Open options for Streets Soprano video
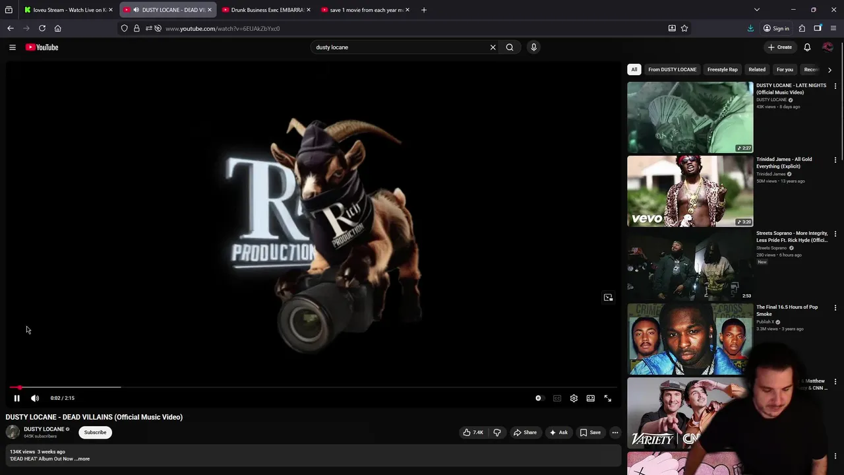 click(x=835, y=234)
